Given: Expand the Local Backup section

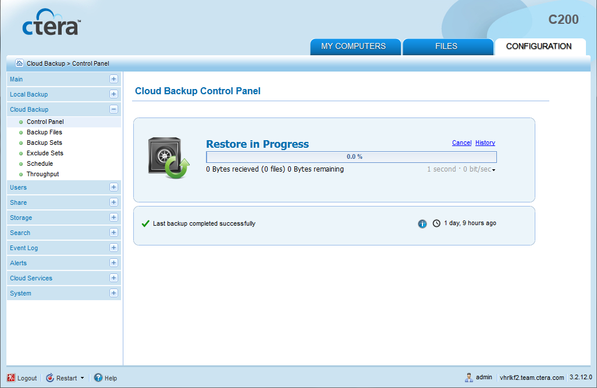Looking at the screenshot, I should (x=113, y=94).
